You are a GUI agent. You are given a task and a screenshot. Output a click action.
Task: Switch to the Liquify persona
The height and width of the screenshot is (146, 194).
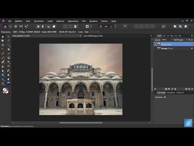(x=11, y=26)
